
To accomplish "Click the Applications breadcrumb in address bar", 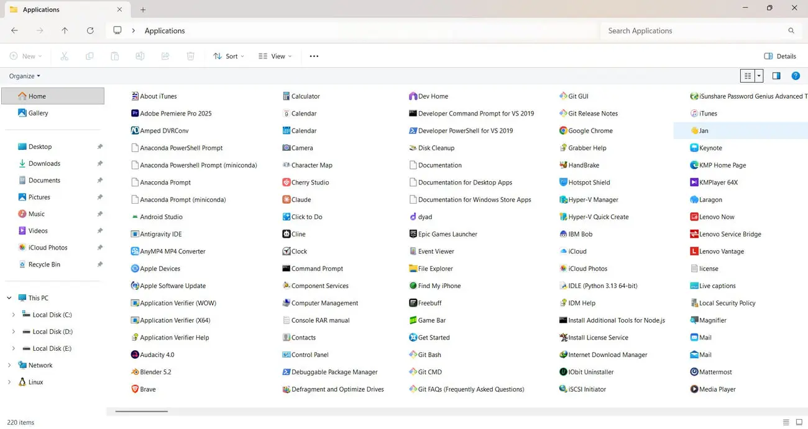I will coord(165,30).
